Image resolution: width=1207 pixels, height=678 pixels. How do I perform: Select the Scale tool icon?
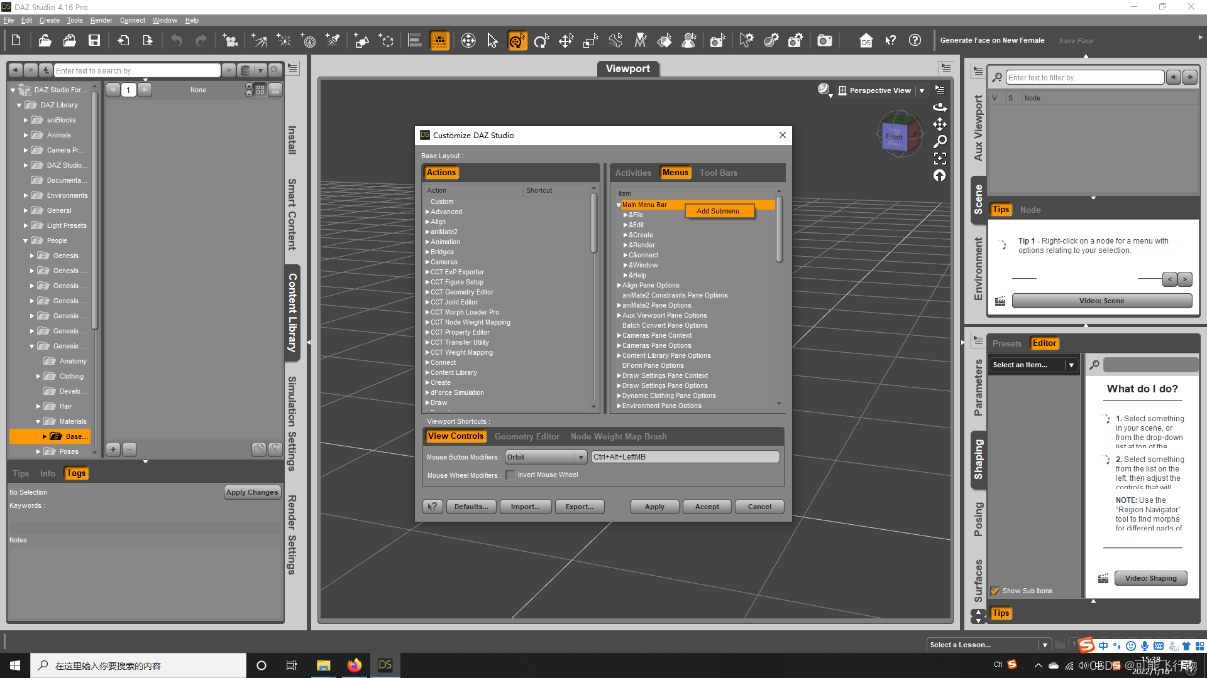click(x=590, y=41)
